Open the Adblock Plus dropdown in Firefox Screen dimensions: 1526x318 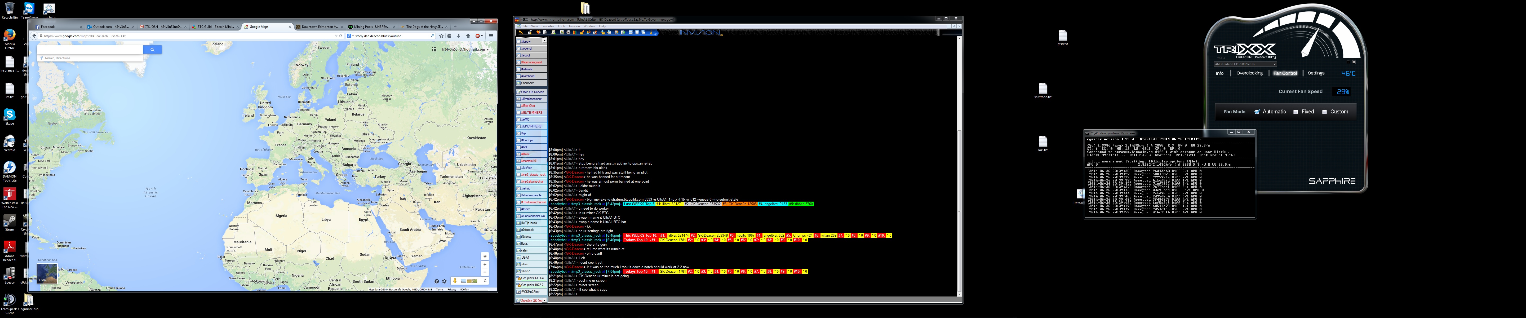pos(482,36)
